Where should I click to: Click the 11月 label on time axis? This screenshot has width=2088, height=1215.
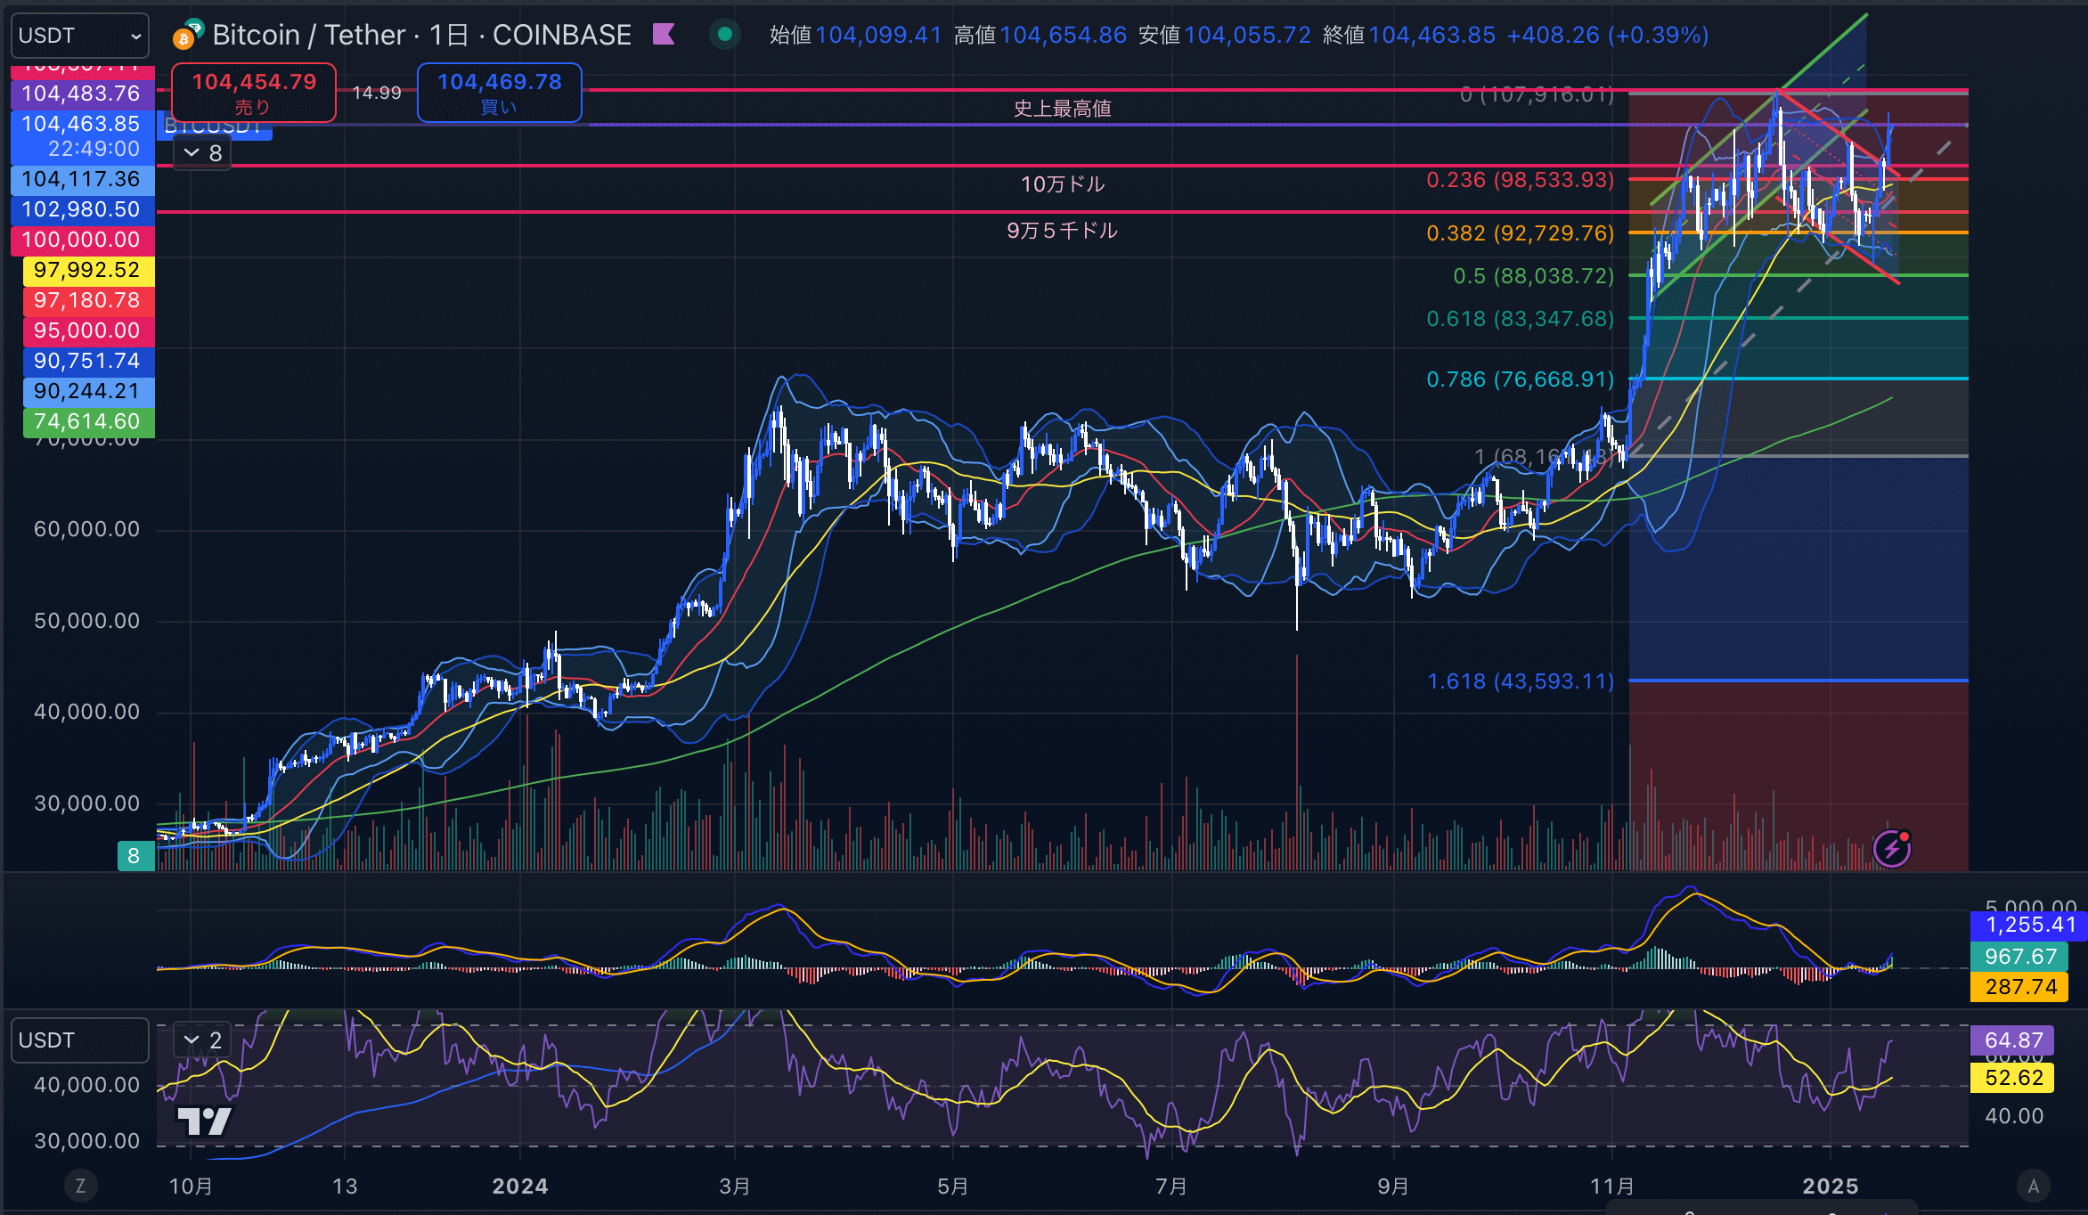1613,1186
